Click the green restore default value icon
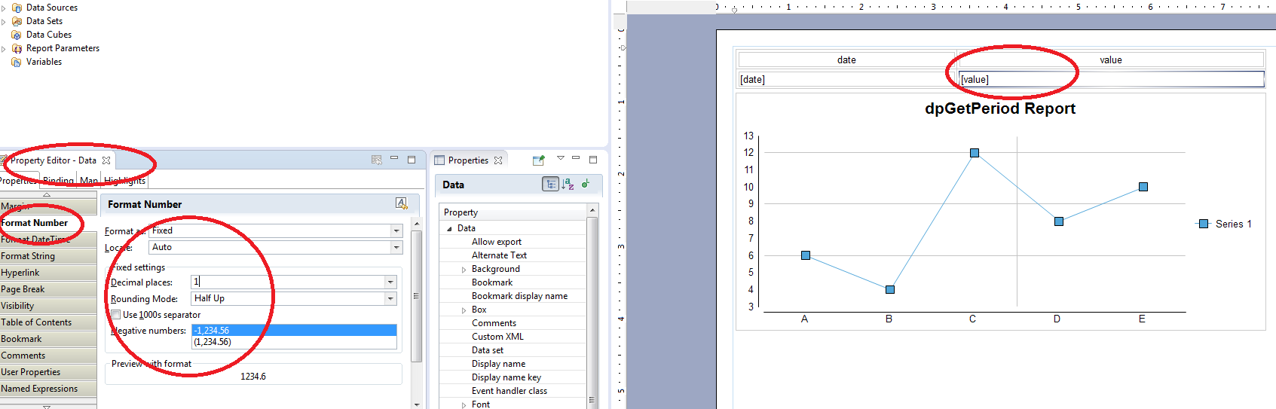 click(x=586, y=184)
